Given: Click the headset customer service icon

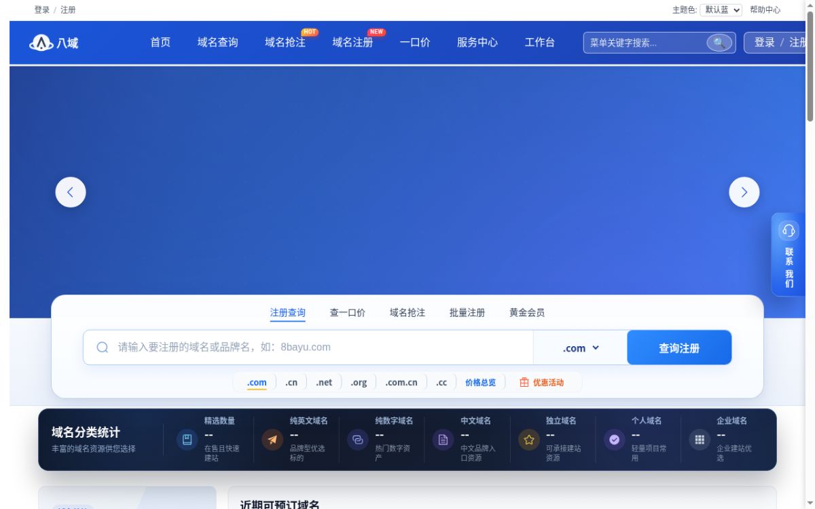Looking at the screenshot, I should 789,231.
